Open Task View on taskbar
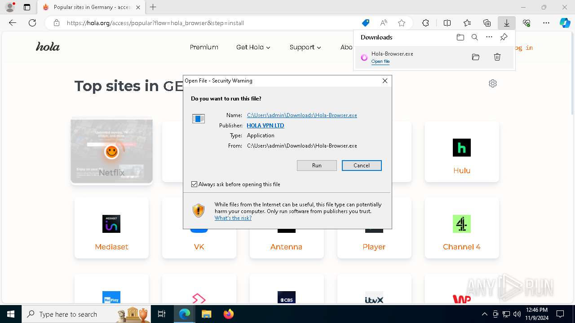Screen dimensions: 575x323 click(162, 314)
